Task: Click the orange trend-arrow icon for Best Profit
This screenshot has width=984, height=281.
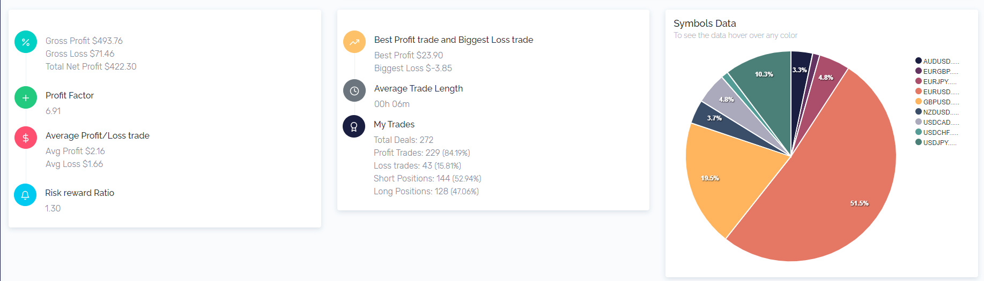Action: [354, 42]
